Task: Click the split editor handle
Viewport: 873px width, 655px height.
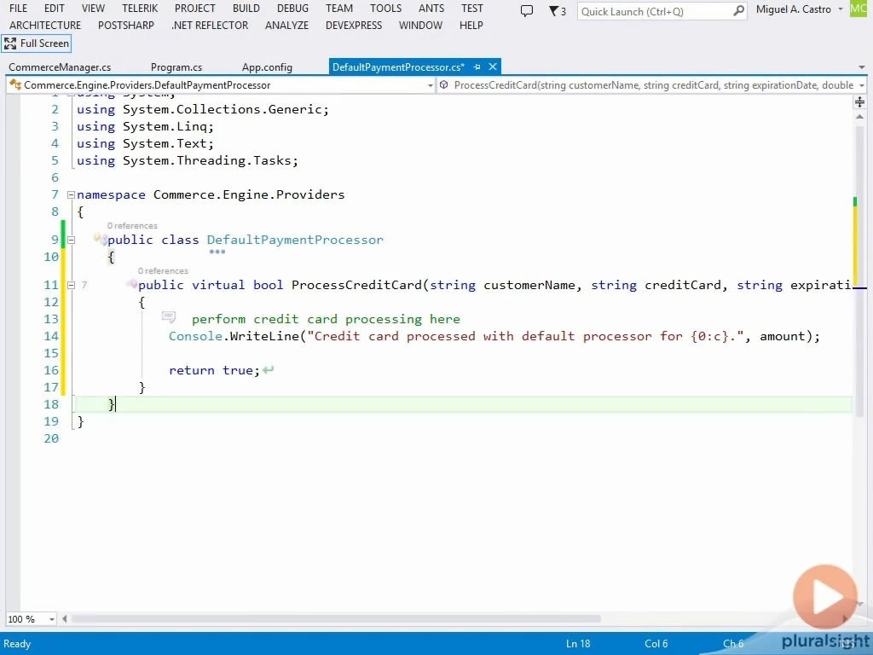Action: [x=859, y=102]
